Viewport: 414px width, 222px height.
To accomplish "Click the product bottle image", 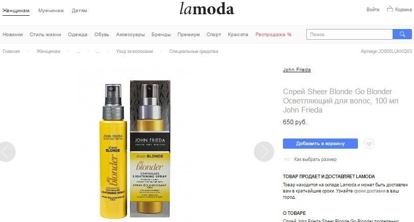I will [x=135, y=149].
